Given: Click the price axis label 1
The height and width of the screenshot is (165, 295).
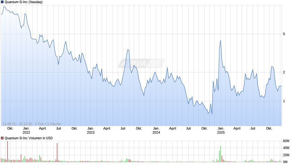Looking at the screenshot, I should click(284, 101).
